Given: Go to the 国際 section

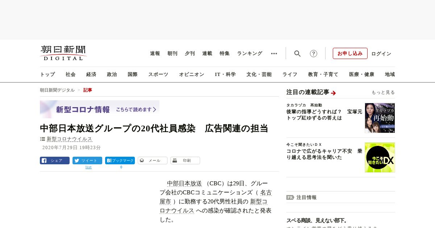Looking at the screenshot, I should [x=133, y=75].
